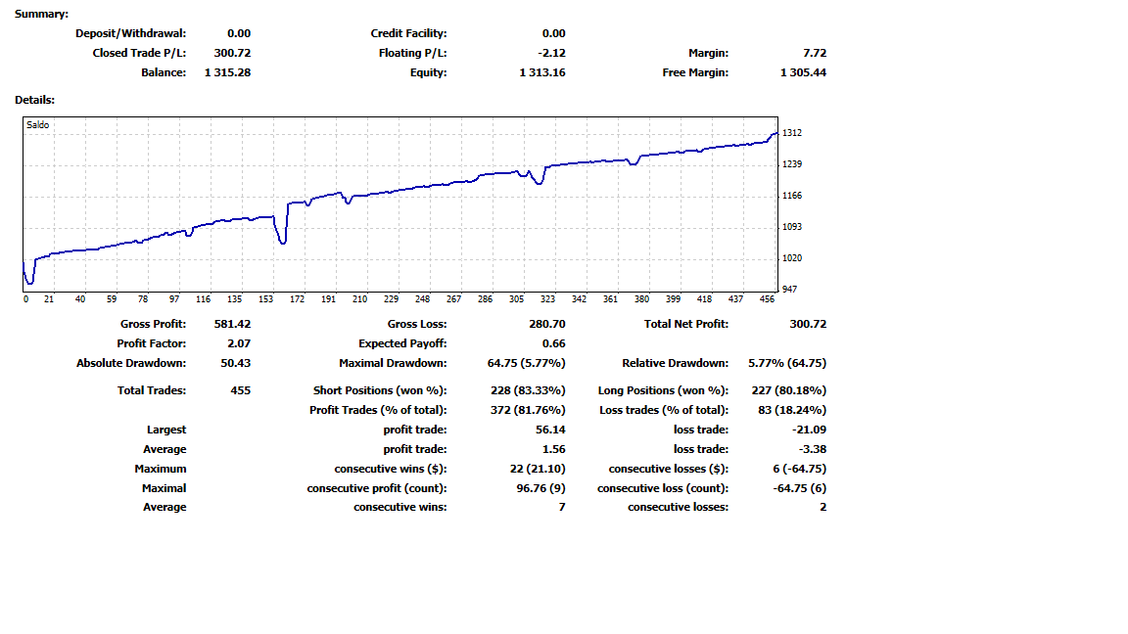This screenshot has height=634, width=1128.
Task: Select the Short Positions value 228 (83.33%)
Action: [528, 390]
